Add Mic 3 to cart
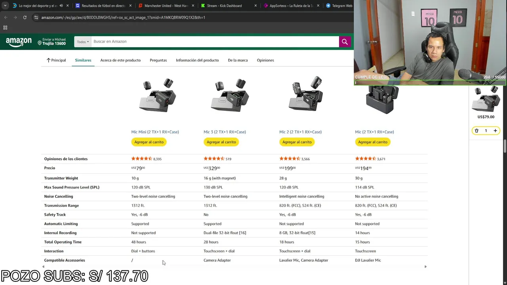Image resolution: width=507 pixels, height=285 pixels. point(221,142)
